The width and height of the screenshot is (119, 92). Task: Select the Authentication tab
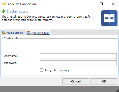point(38,33)
